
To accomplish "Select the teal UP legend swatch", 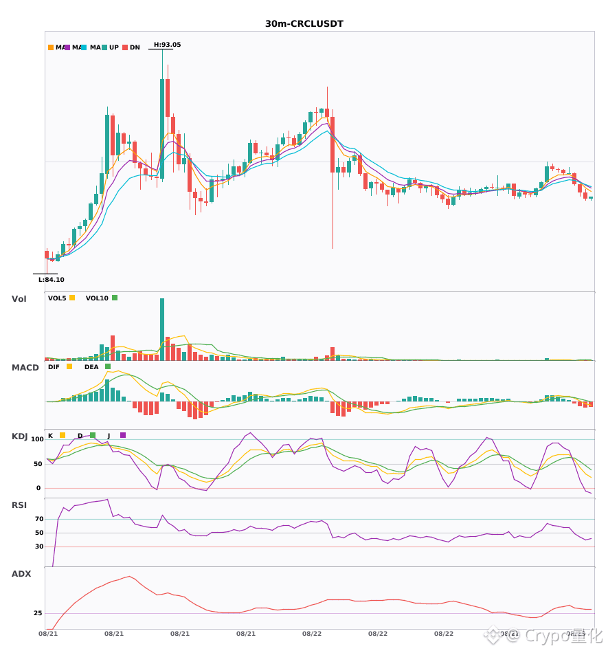I will tap(104, 47).
